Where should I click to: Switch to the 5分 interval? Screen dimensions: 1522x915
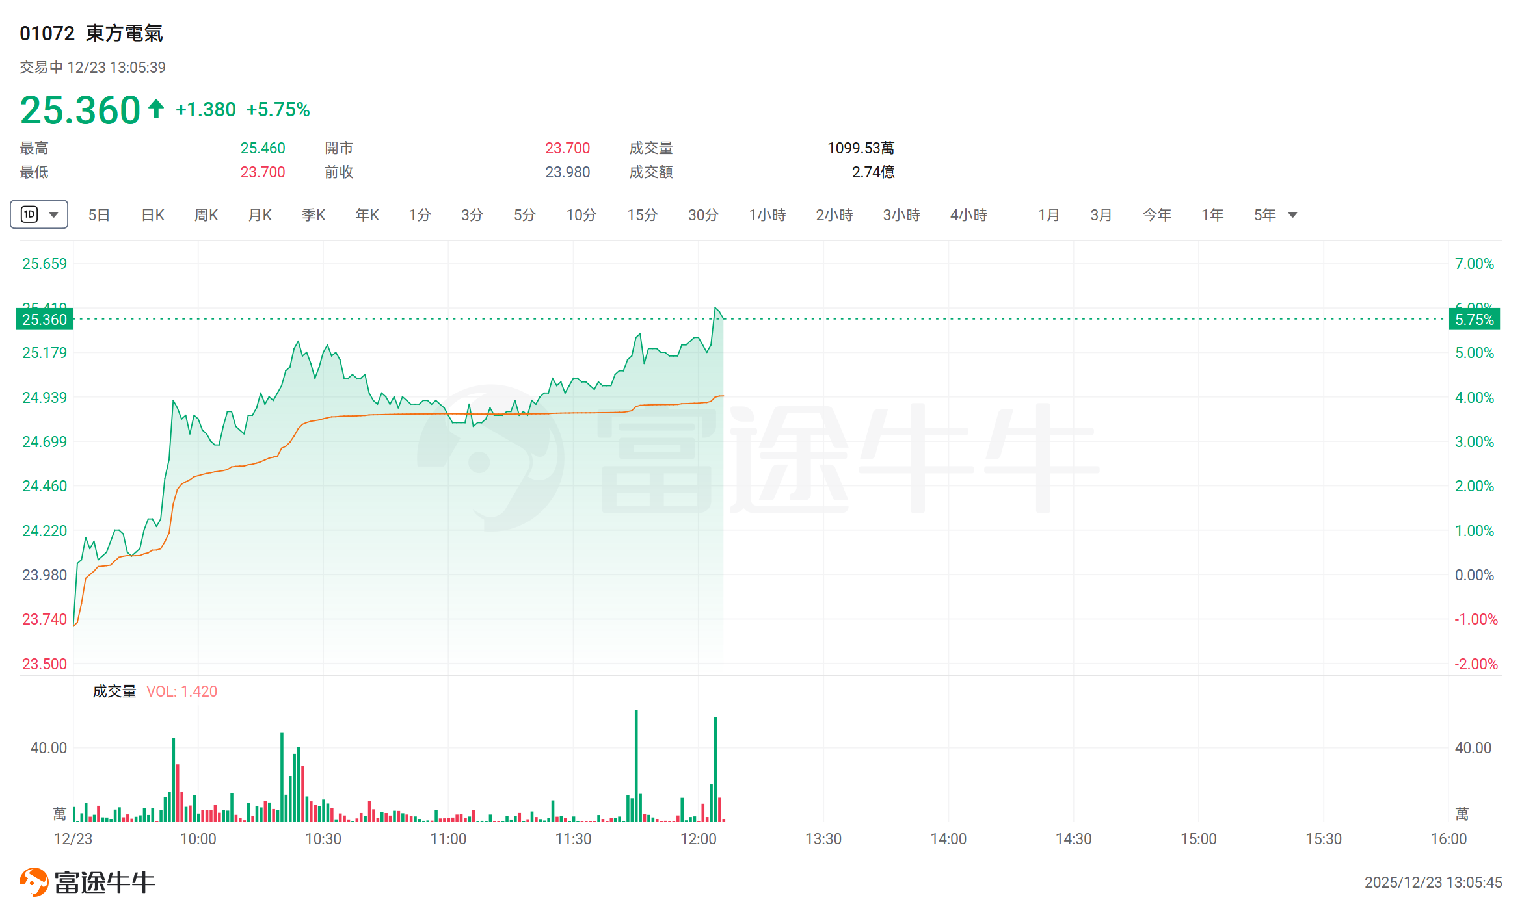click(524, 215)
